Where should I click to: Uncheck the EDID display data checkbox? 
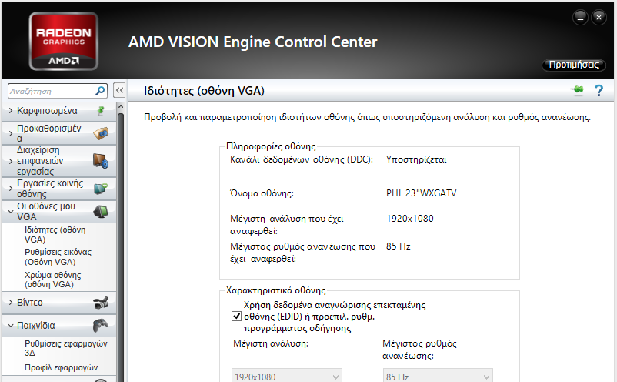236,317
